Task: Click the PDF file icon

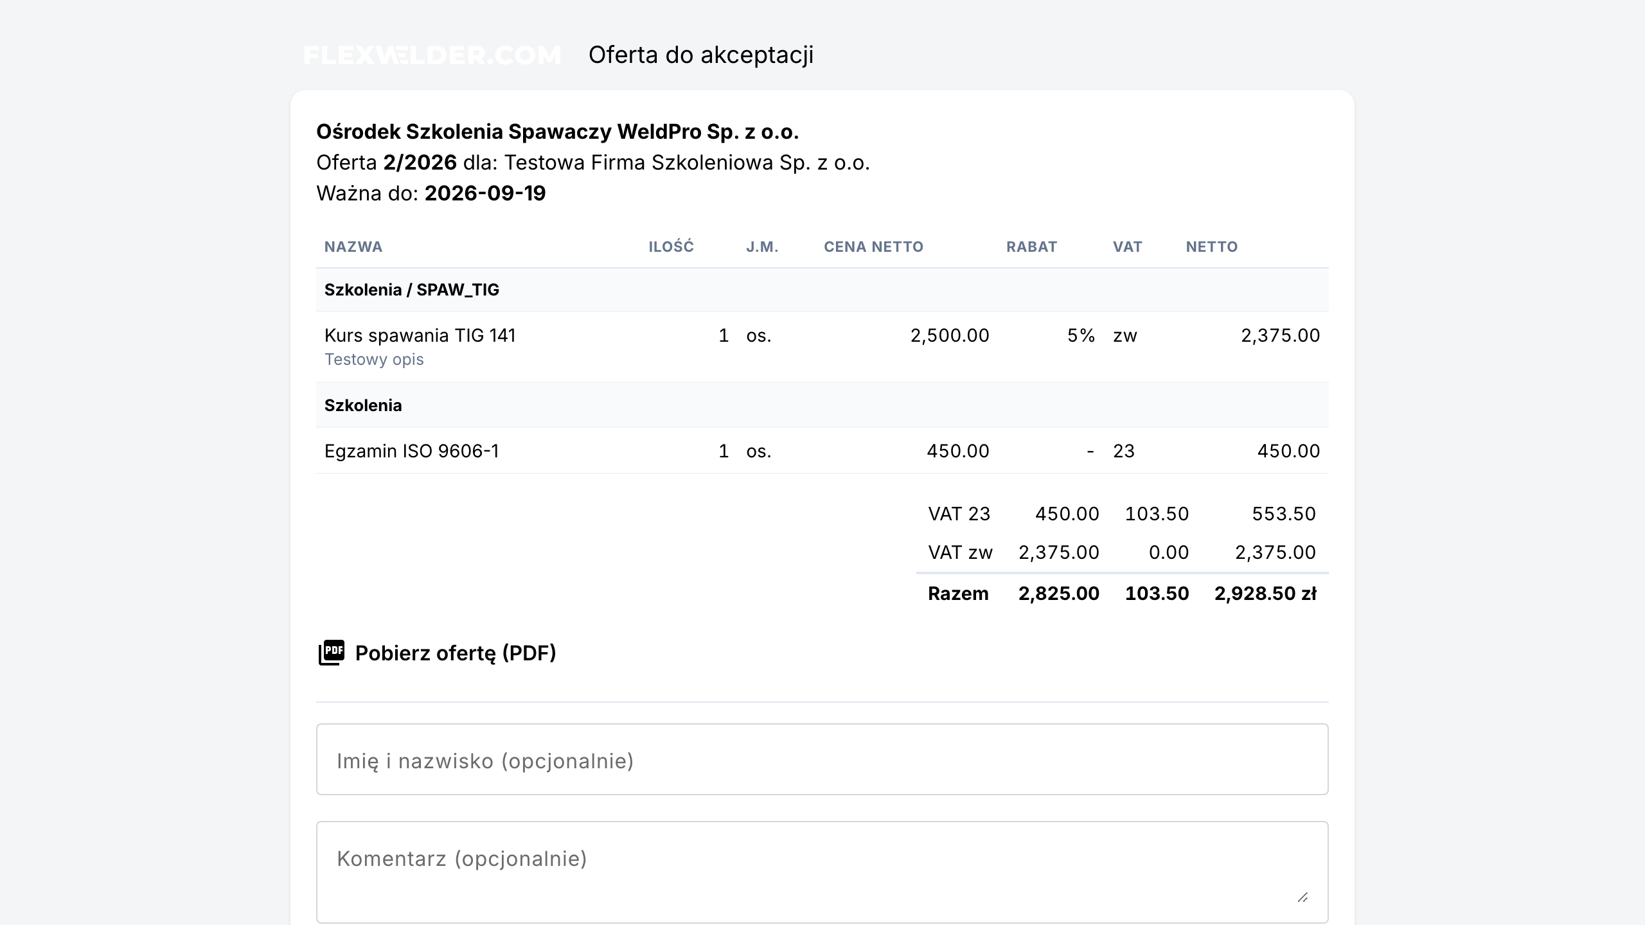Action: [332, 653]
